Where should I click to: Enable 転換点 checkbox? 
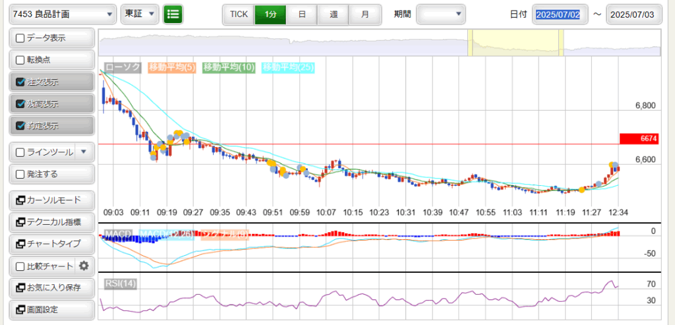[20, 60]
